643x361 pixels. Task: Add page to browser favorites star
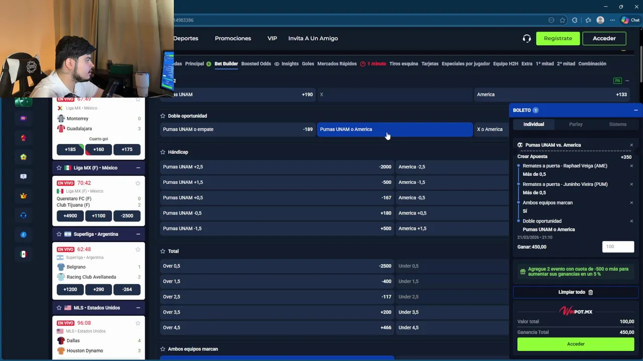[563, 20]
